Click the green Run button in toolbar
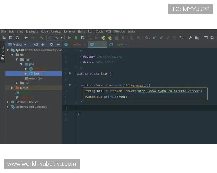 click(69, 37)
